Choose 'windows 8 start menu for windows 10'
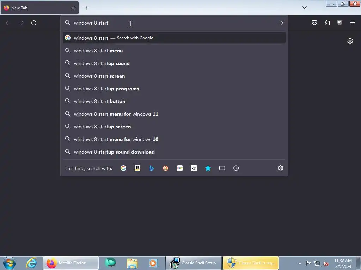361x270 pixels. pyautogui.click(x=174, y=139)
